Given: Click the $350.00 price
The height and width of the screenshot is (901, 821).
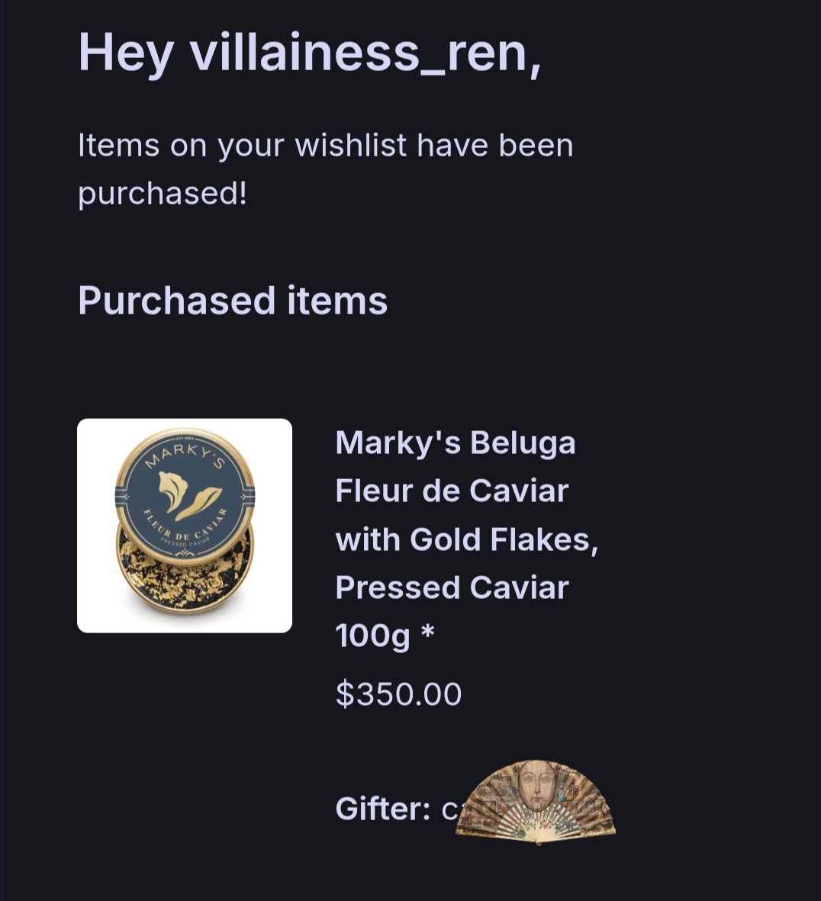Looking at the screenshot, I should tap(398, 694).
